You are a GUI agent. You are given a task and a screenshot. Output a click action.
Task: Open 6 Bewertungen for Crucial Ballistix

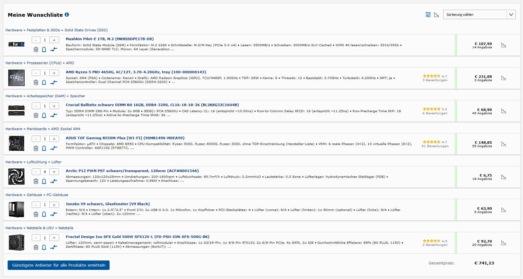(435, 113)
